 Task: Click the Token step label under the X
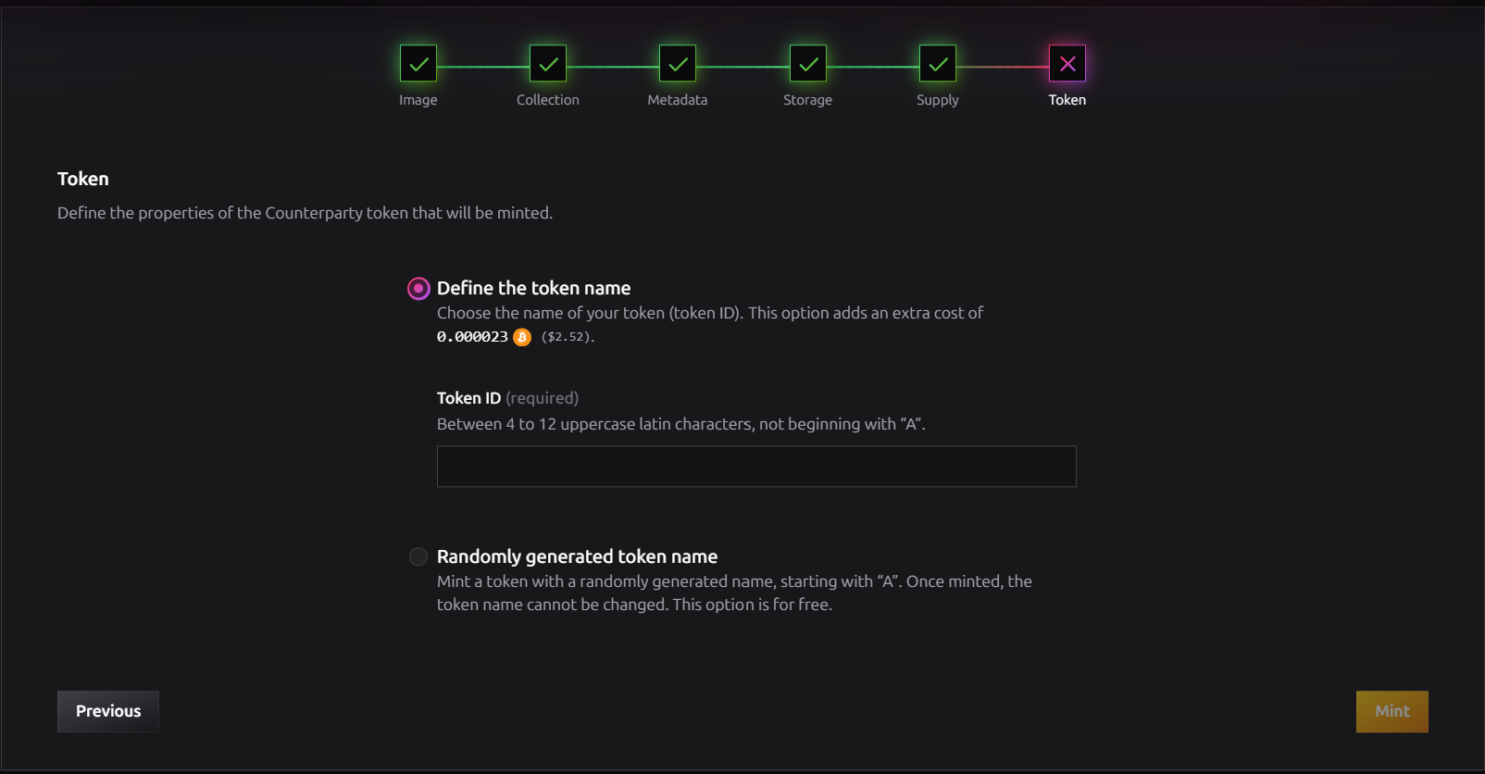pos(1067,100)
